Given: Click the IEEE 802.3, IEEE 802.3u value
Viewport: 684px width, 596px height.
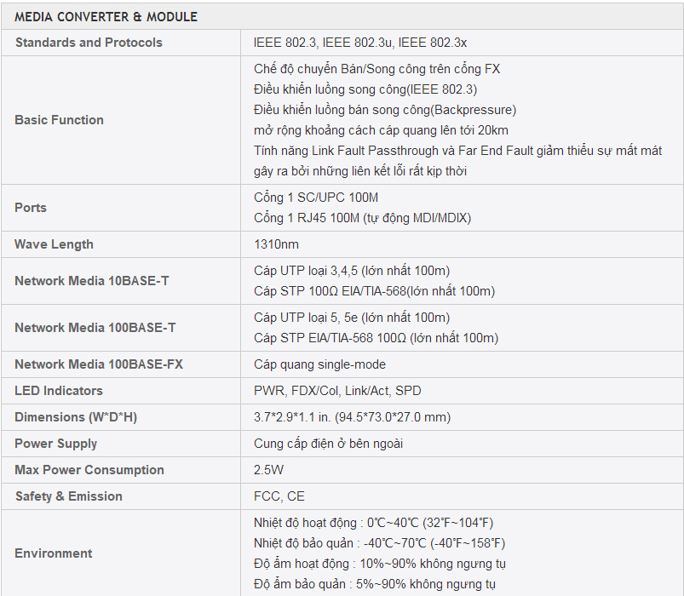Looking at the screenshot, I should pyautogui.click(x=359, y=43).
